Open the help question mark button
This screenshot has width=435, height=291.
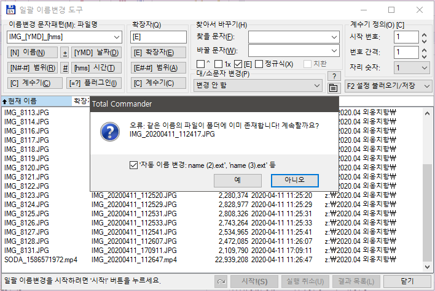[334, 76]
